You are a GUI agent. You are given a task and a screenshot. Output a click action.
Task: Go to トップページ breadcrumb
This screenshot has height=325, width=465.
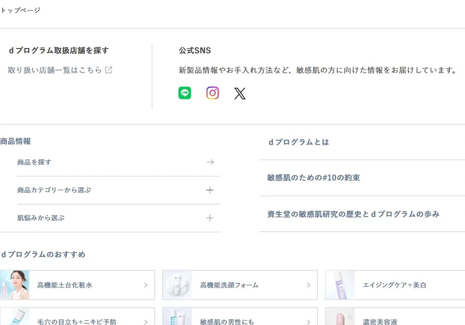click(x=20, y=10)
